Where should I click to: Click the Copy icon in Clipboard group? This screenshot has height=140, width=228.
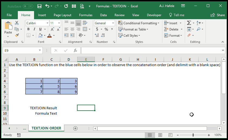click(x=17, y=29)
